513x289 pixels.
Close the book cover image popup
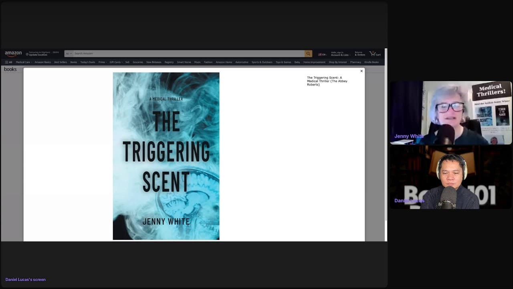pyautogui.click(x=362, y=71)
